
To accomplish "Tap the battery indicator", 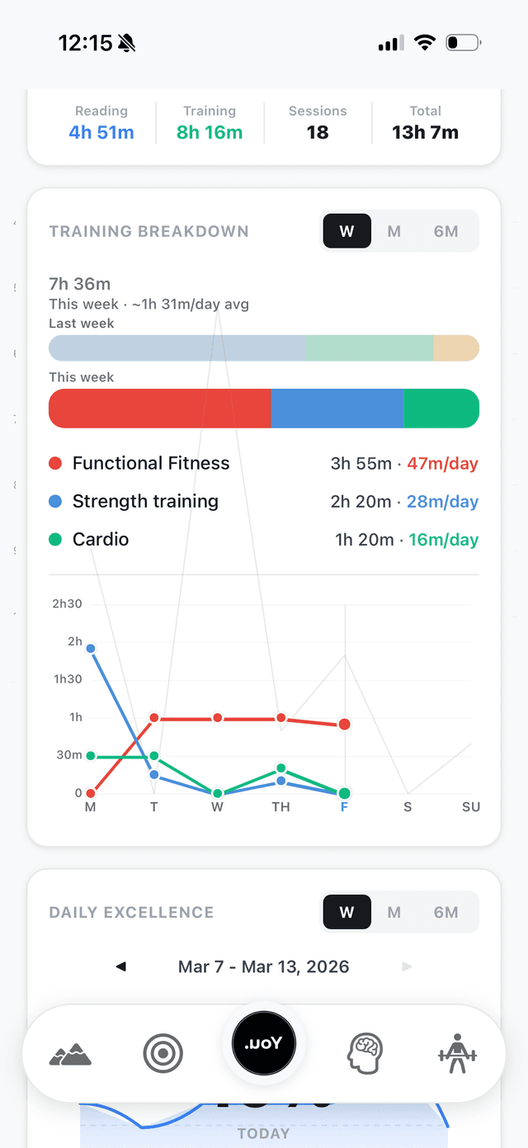I will pyautogui.click(x=462, y=42).
